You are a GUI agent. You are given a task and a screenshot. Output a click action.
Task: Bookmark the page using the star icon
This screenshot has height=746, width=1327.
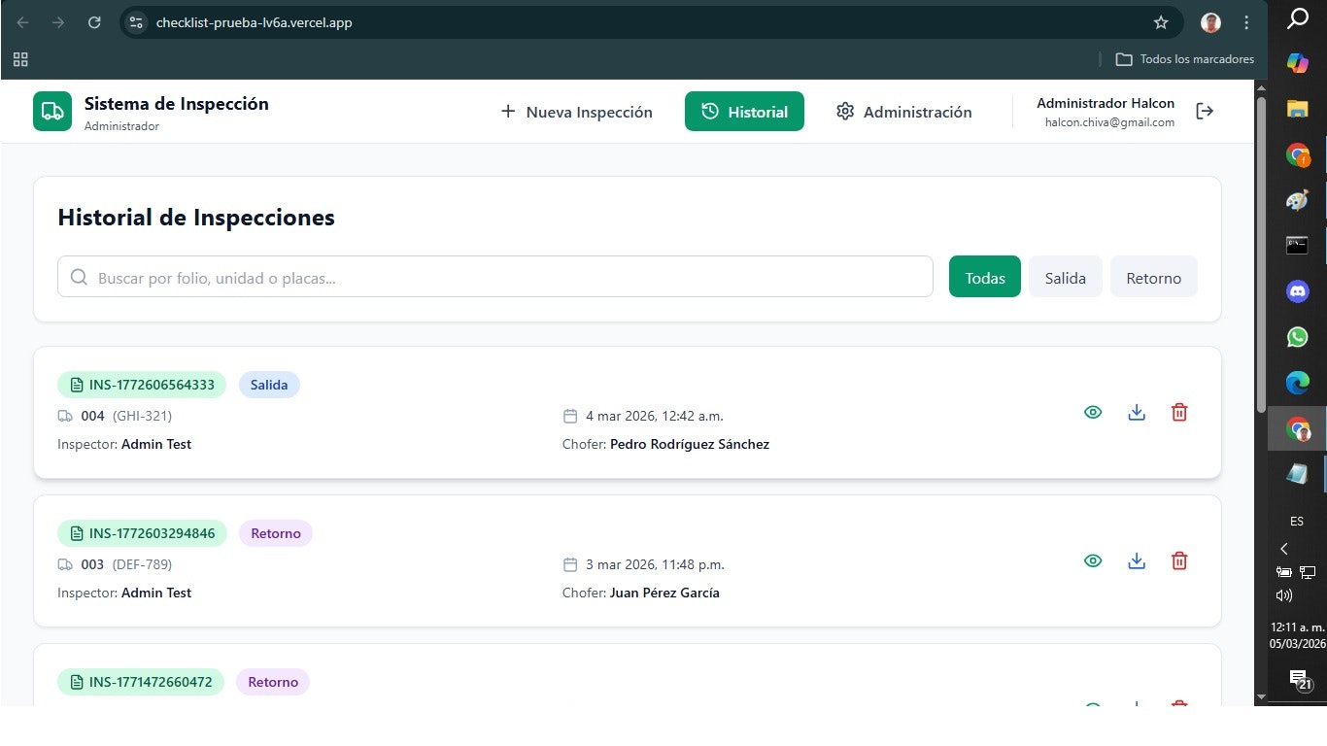pos(1160,21)
